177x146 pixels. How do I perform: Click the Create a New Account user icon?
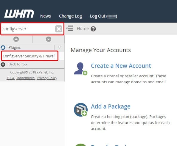click(80, 69)
